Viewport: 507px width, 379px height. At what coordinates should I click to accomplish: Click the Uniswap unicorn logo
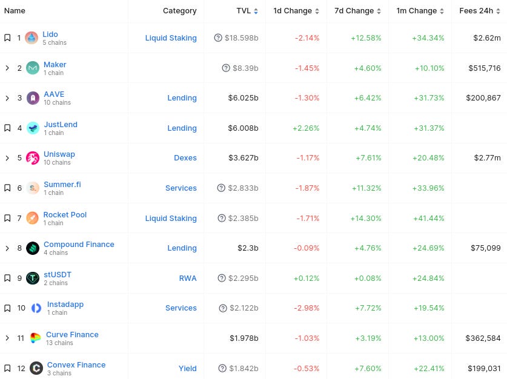tap(33, 157)
